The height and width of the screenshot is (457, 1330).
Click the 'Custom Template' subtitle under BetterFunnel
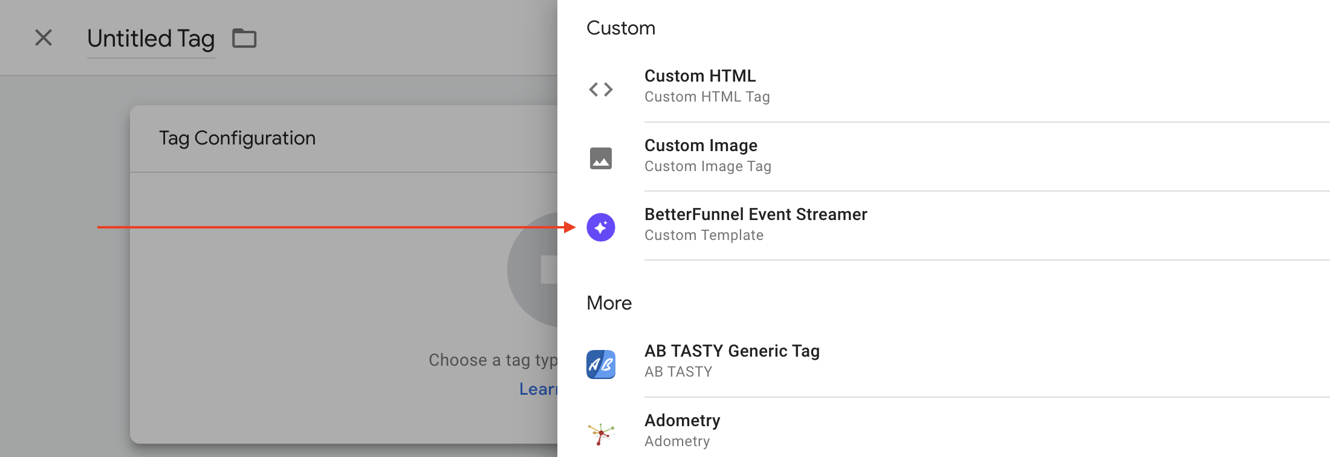click(704, 235)
